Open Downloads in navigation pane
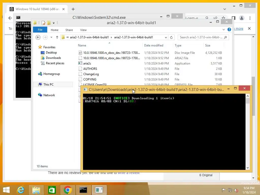Image resolution: width=260 pixels, height=195 pixels. (53, 58)
